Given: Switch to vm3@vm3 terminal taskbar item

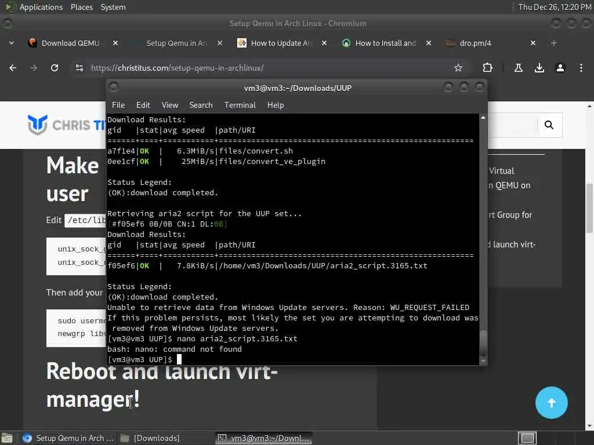Looking at the screenshot, I should point(264,438).
